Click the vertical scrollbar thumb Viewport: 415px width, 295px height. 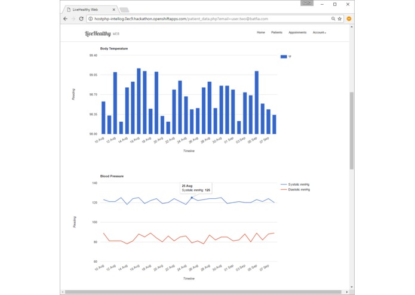pos(352,131)
